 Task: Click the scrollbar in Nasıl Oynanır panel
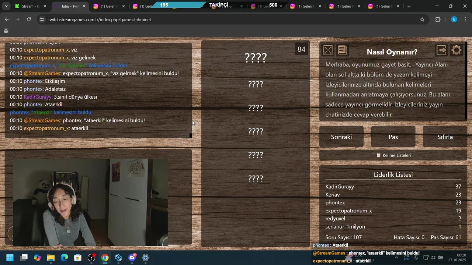pos(466,81)
